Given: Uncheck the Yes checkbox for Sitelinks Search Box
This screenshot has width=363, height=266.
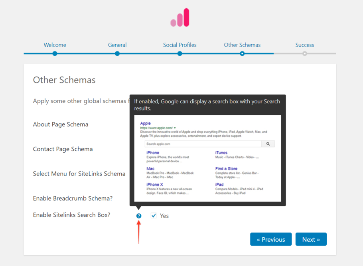Looking at the screenshot, I should (x=154, y=215).
